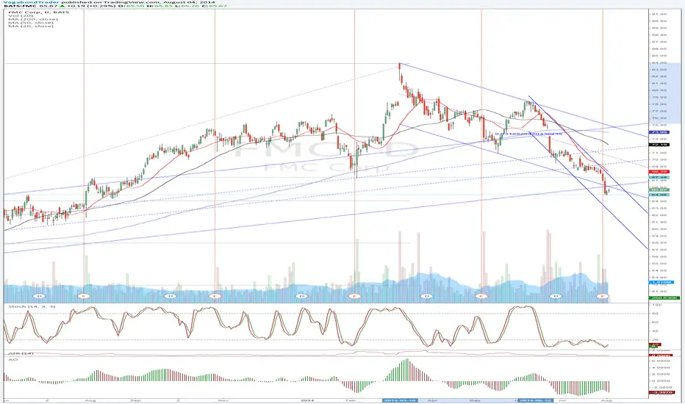This screenshot has width=685, height=404.
Task: Open the VagabondTrader author link
Action: (x=31, y=2)
